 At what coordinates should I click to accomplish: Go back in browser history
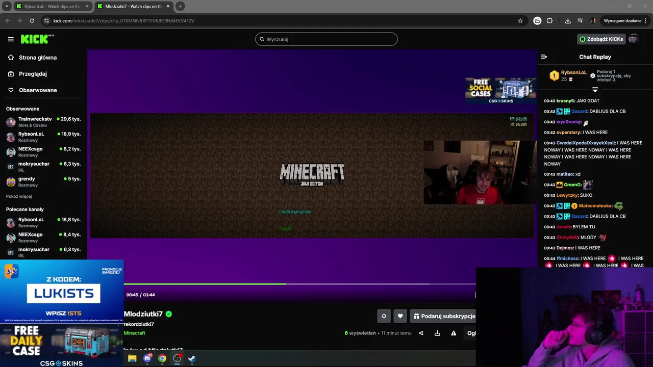[x=7, y=21]
